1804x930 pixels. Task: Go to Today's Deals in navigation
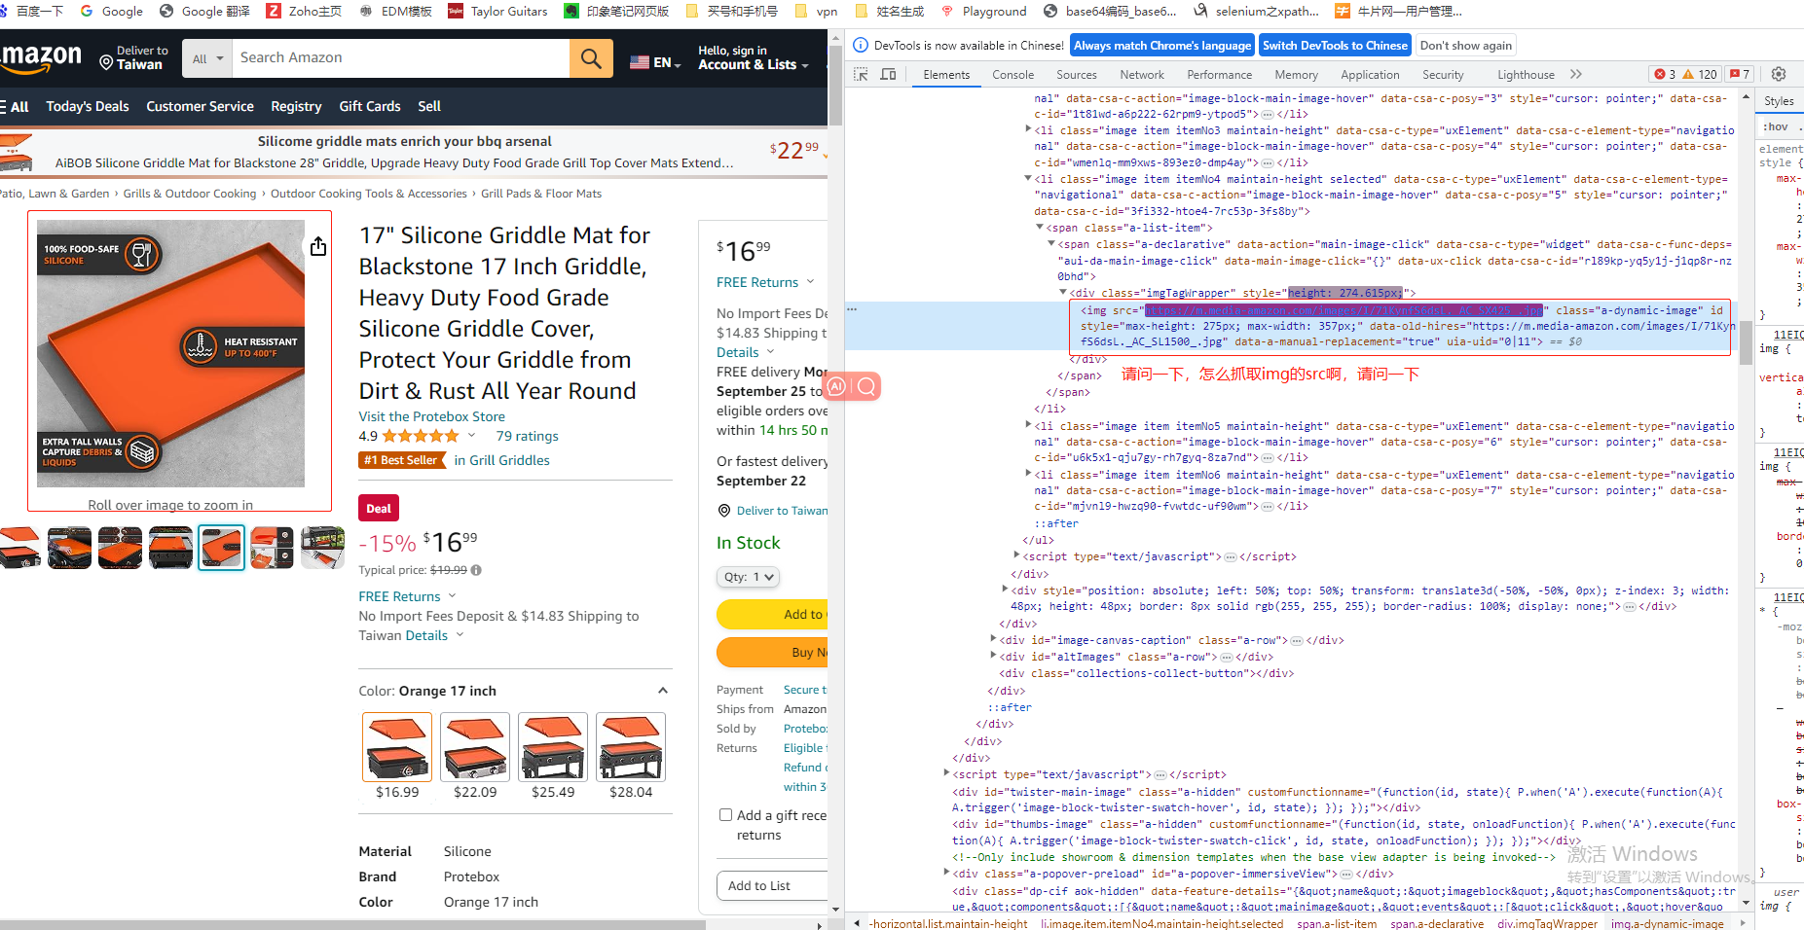point(88,106)
